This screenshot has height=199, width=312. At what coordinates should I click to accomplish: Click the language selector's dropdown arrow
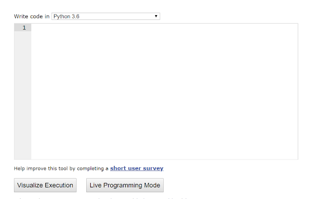156,16
